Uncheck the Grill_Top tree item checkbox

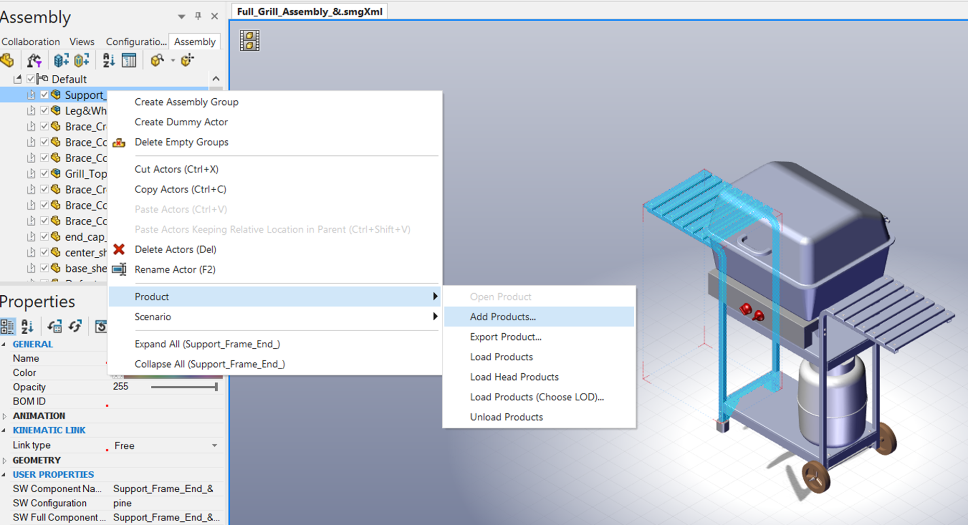pos(44,173)
